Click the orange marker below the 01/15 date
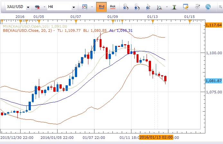The height and width of the screenshot is (144, 223). (190, 21)
